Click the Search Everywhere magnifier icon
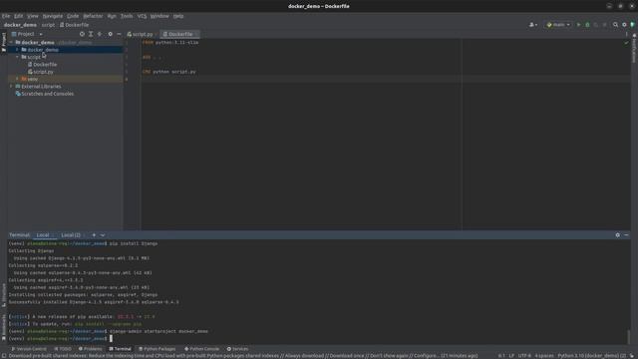 [615, 25]
